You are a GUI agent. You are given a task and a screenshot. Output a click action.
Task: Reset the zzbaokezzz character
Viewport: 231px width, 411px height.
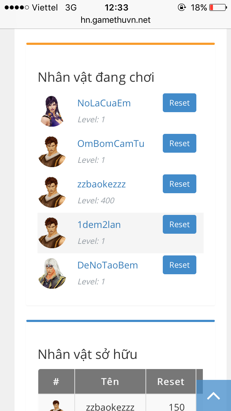click(179, 184)
